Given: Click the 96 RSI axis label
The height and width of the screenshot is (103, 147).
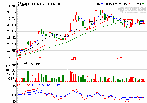Looking at the screenshot, I should click(x=14, y=86).
